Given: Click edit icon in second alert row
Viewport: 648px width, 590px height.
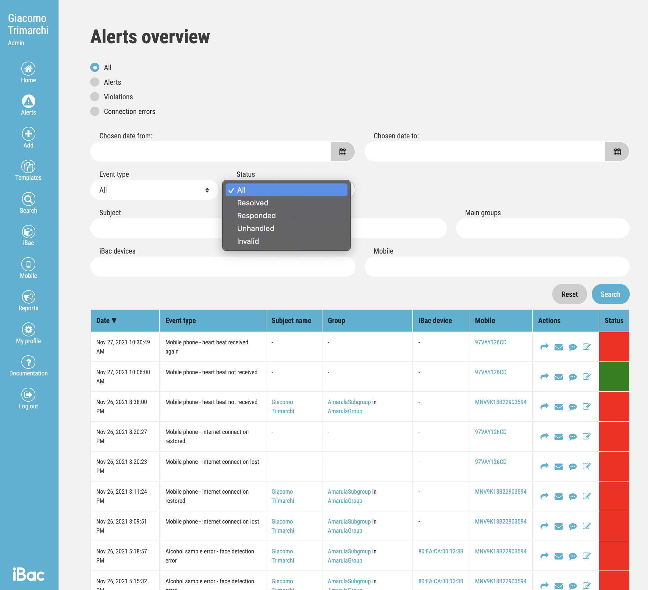Looking at the screenshot, I should point(586,377).
